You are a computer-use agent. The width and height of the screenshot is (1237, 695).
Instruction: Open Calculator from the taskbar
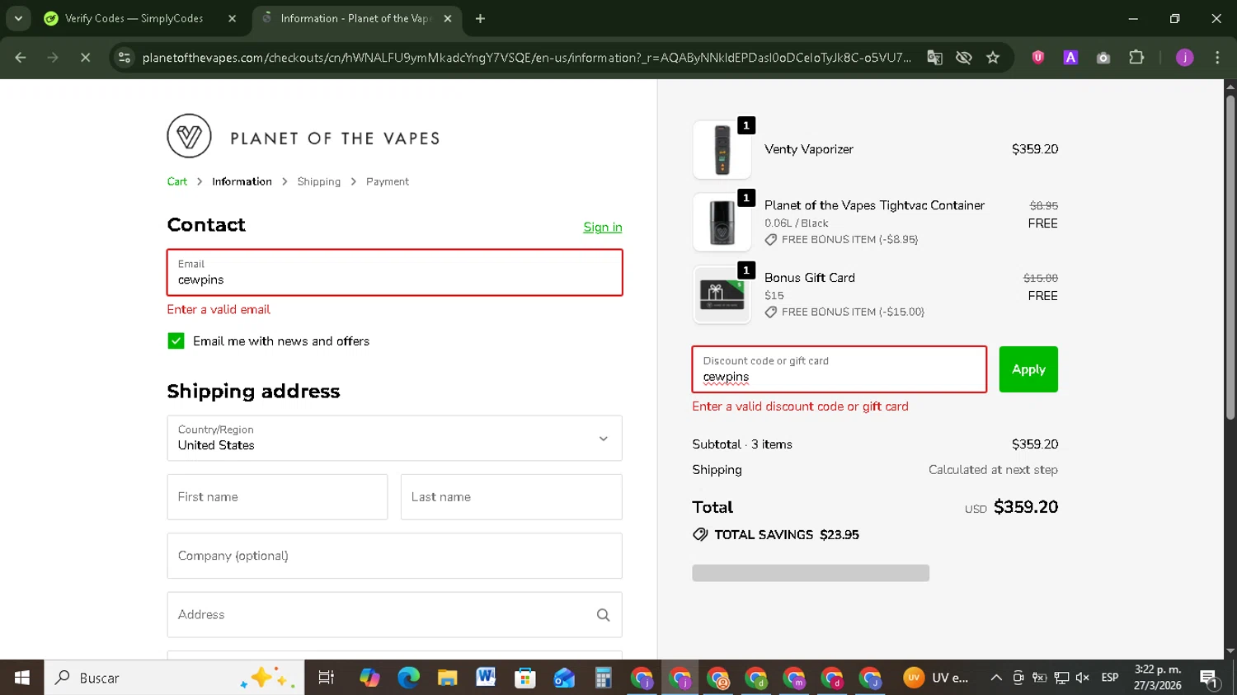tap(603, 678)
